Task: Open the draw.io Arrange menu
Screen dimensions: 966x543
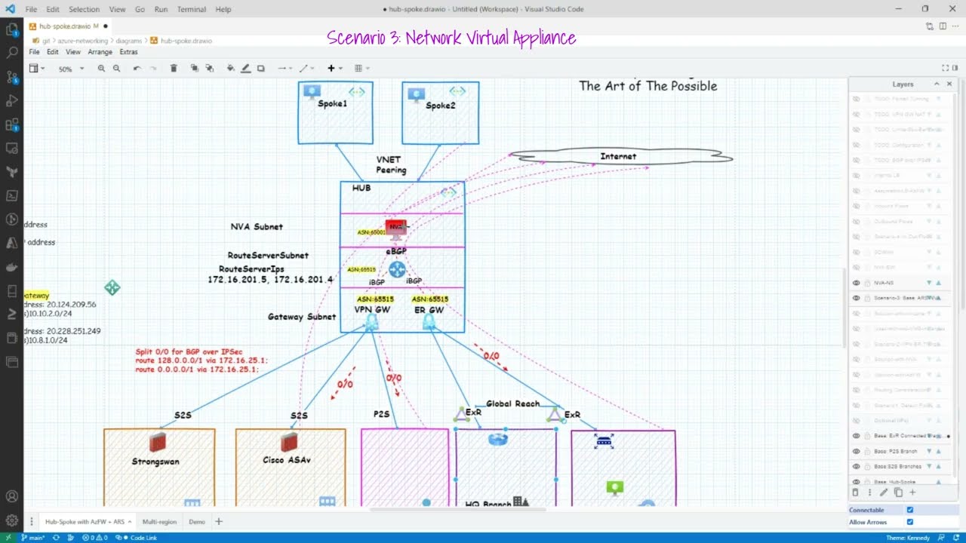Action: (100, 52)
